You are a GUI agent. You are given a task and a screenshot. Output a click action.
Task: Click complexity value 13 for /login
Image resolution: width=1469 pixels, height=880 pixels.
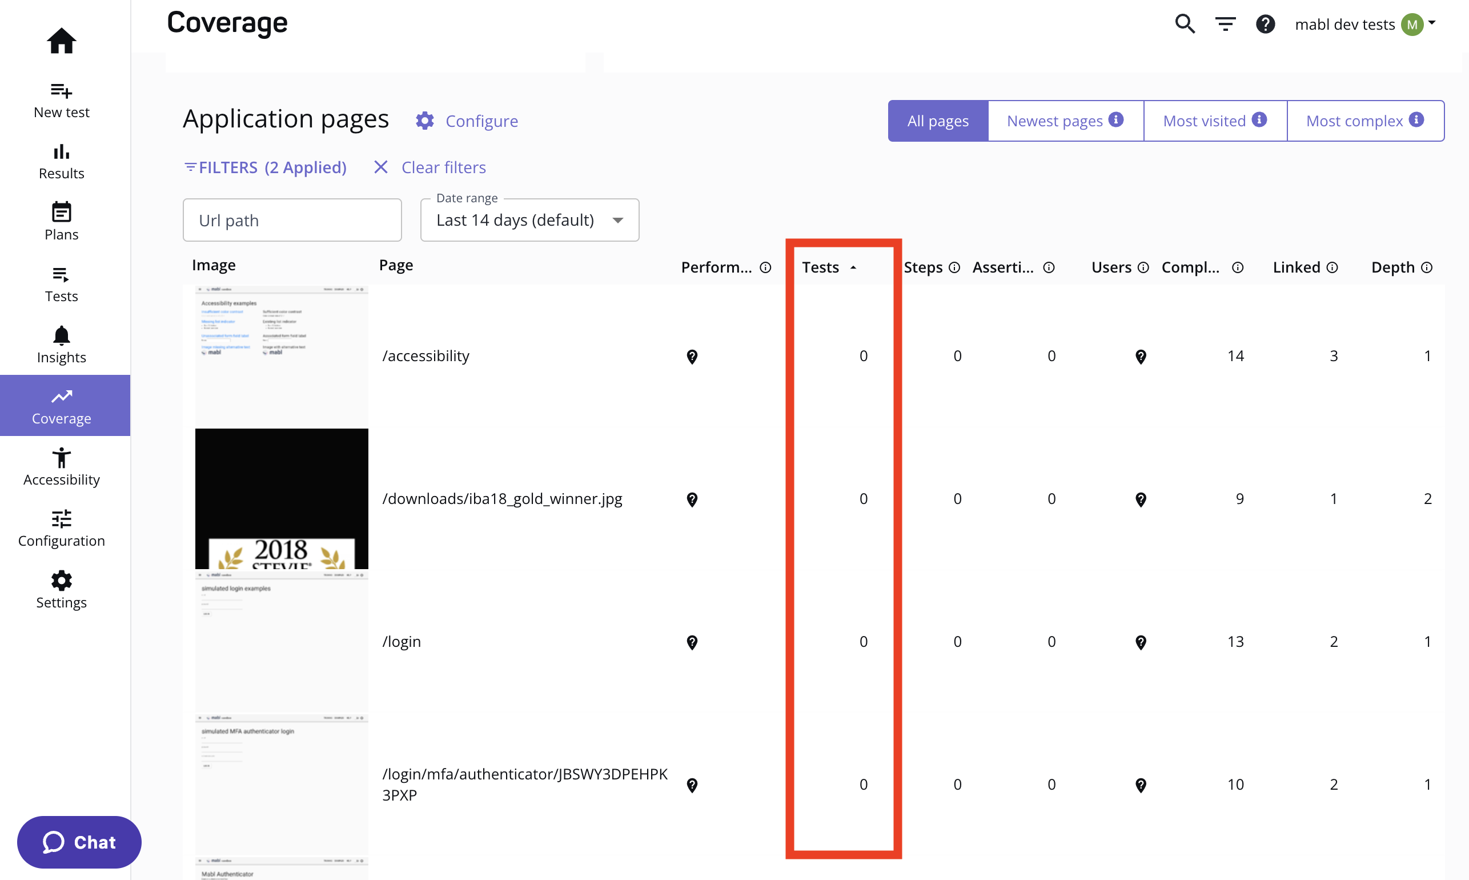pyautogui.click(x=1235, y=642)
